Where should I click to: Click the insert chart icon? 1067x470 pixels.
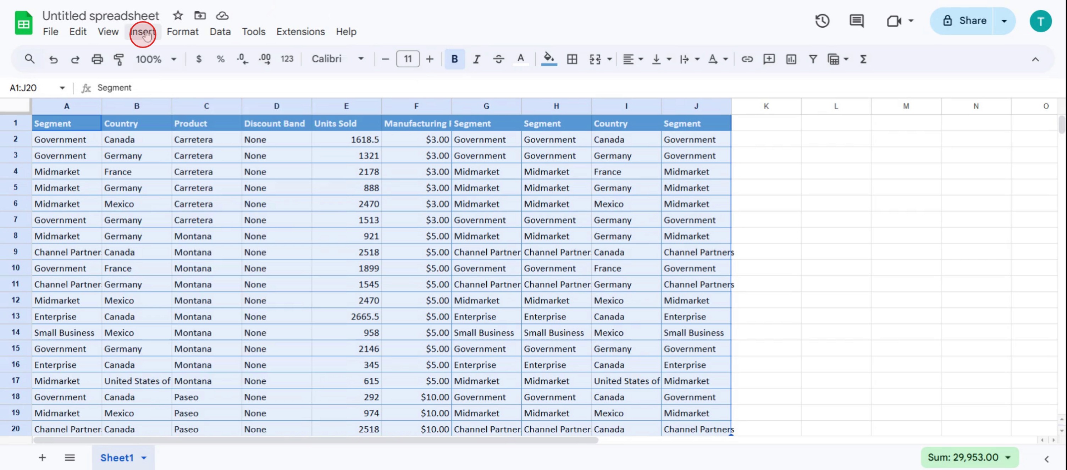791,59
